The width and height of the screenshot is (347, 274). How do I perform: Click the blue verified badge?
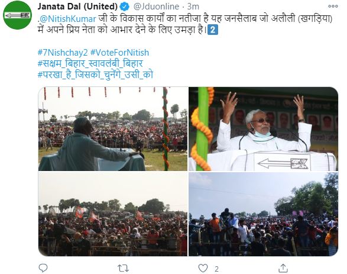pyautogui.click(x=124, y=7)
